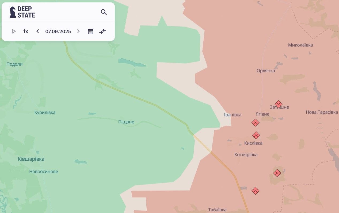The height and width of the screenshot is (213, 339).
Task: Go to previous date arrow
Action: (38, 31)
